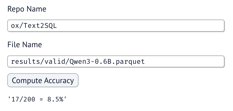Image resolution: width=233 pixels, height=111 pixels.
Task: Submit the form using Compute Accuracy
Action: (43, 80)
